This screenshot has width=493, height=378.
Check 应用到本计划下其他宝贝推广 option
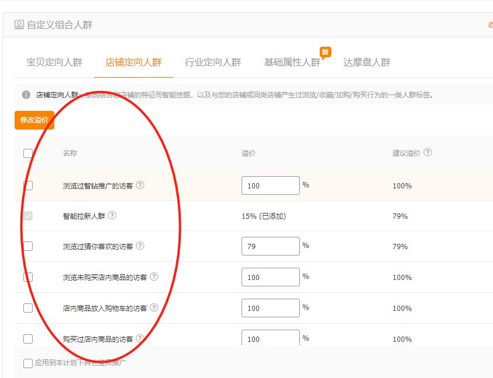(27, 363)
